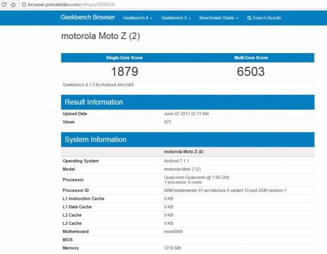The width and height of the screenshot is (327, 254).
Task: Select memory value 3730 MB
Action: pos(172,248)
